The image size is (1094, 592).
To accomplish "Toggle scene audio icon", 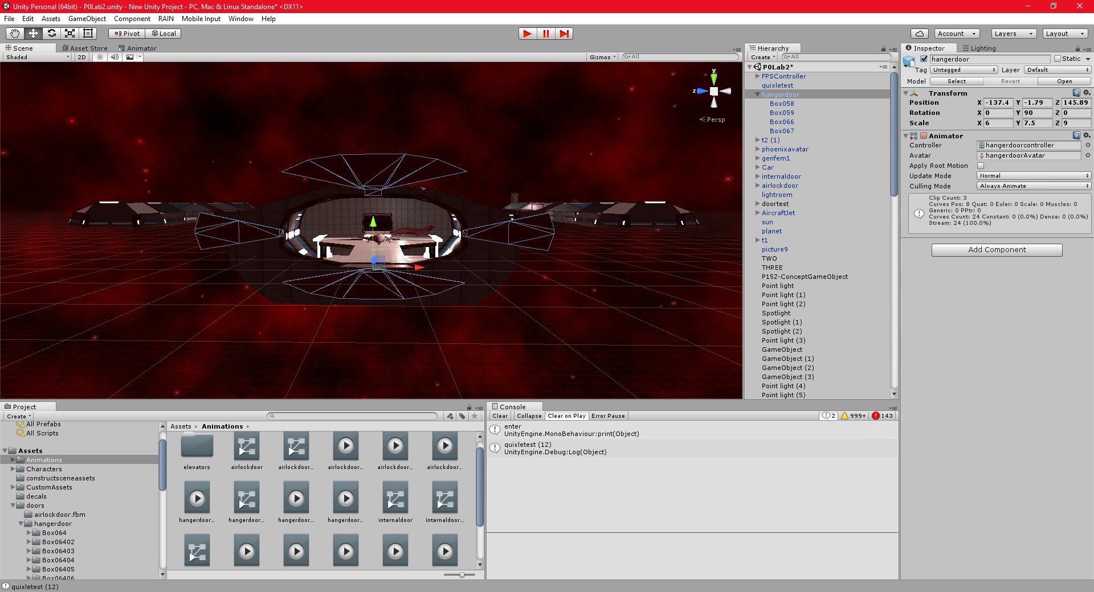I will (x=115, y=57).
